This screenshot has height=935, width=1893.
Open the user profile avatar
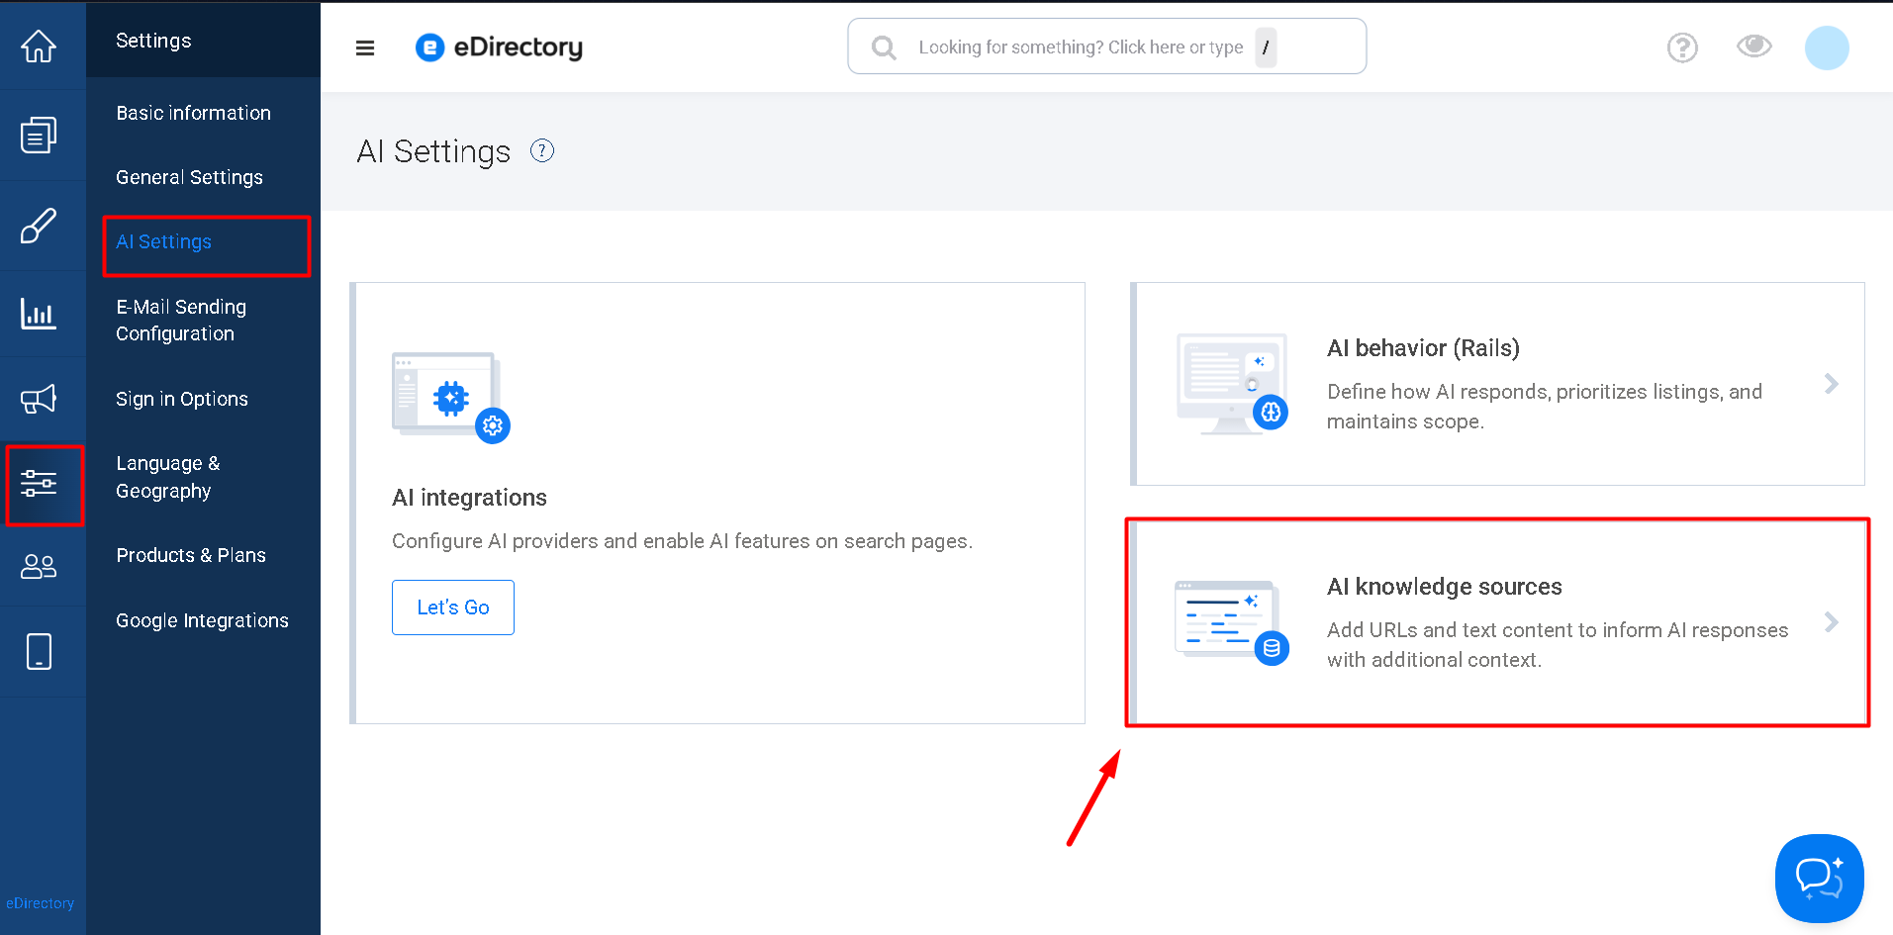click(x=1827, y=47)
